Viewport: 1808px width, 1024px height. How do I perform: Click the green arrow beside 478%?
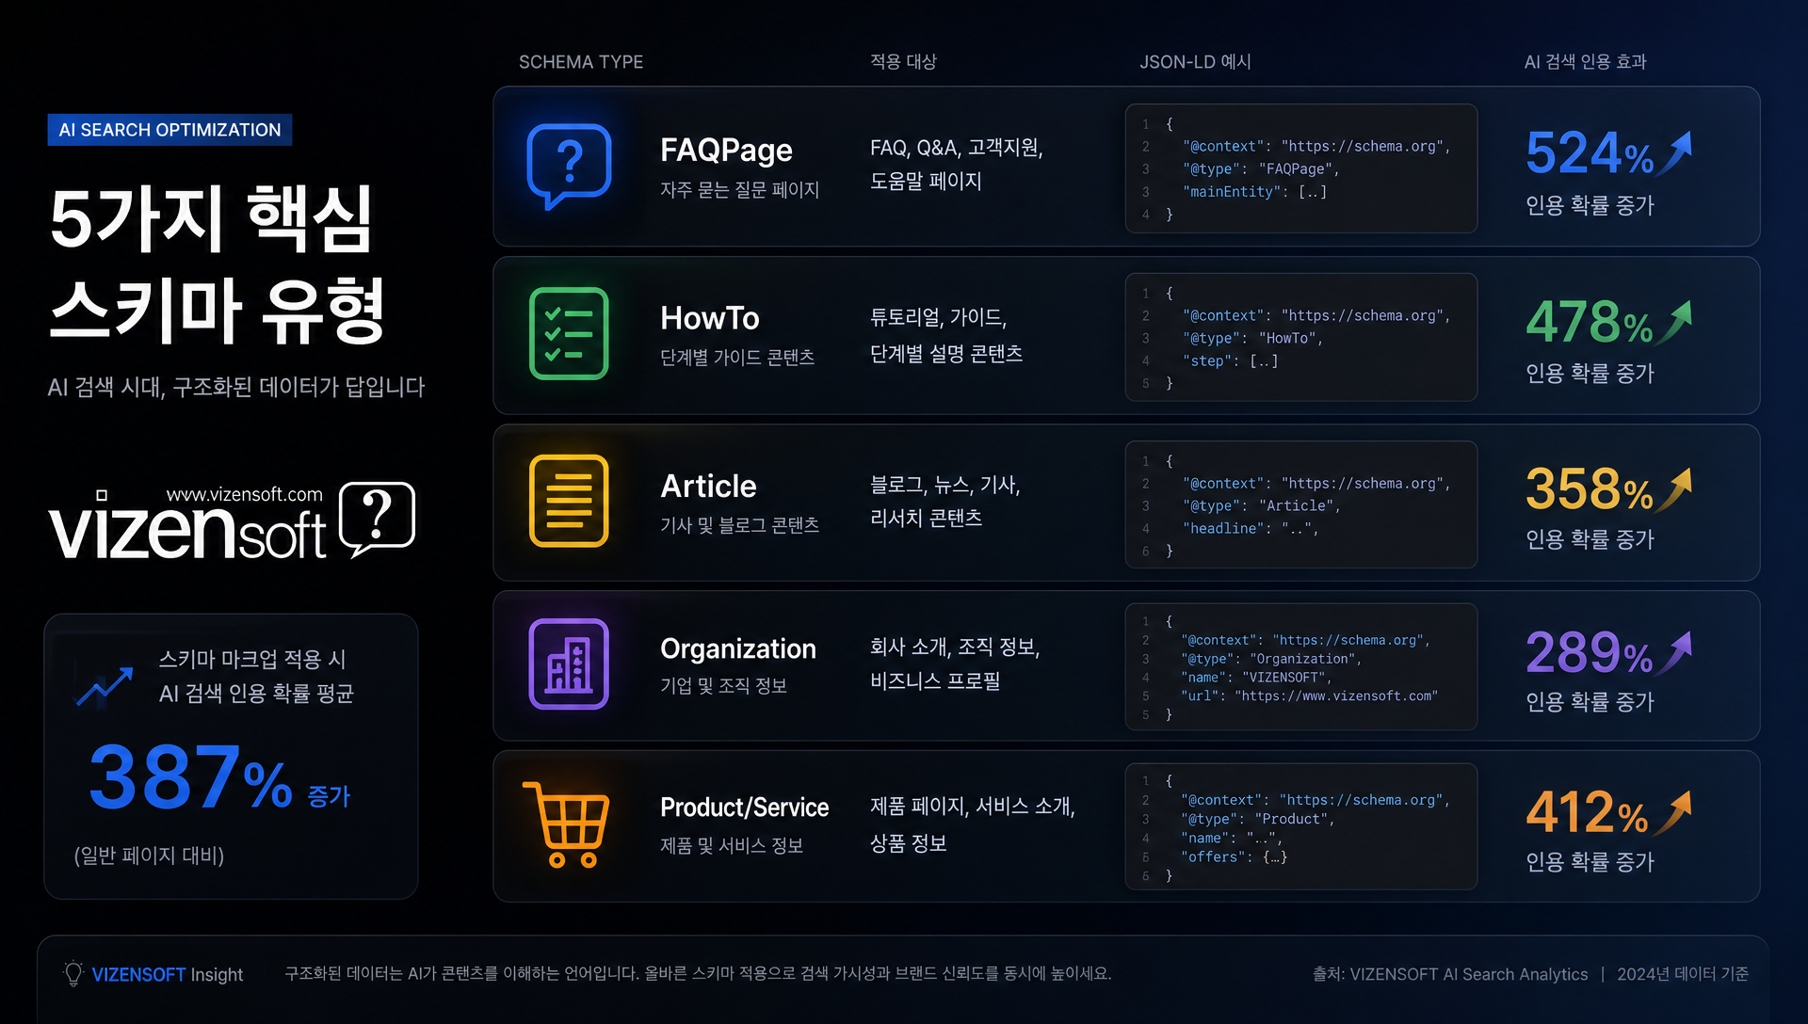[1675, 322]
